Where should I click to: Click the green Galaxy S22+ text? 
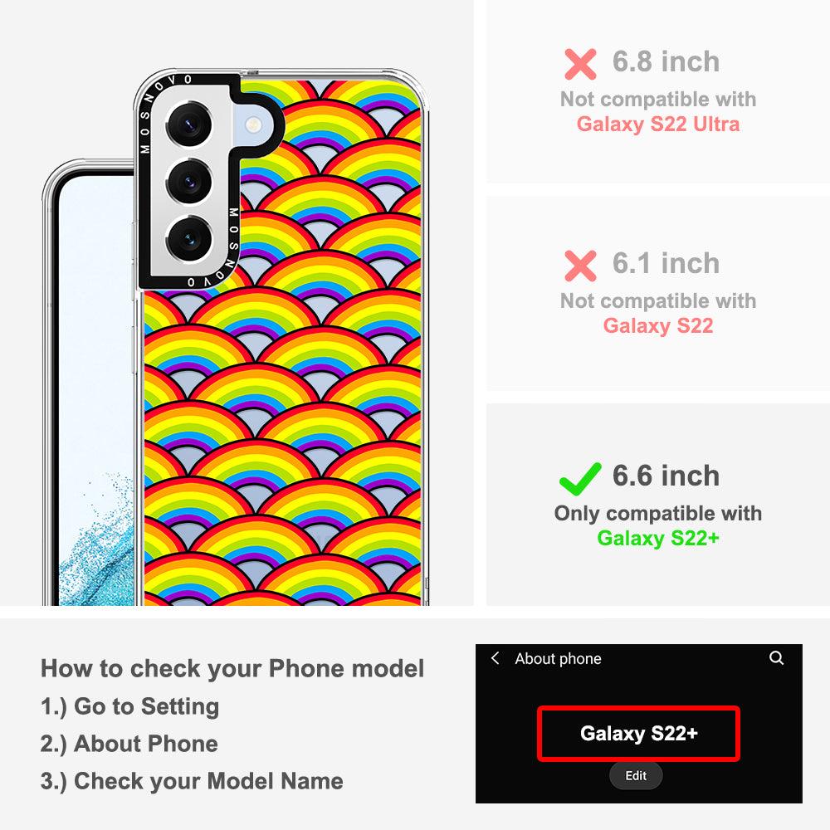pyautogui.click(x=658, y=538)
